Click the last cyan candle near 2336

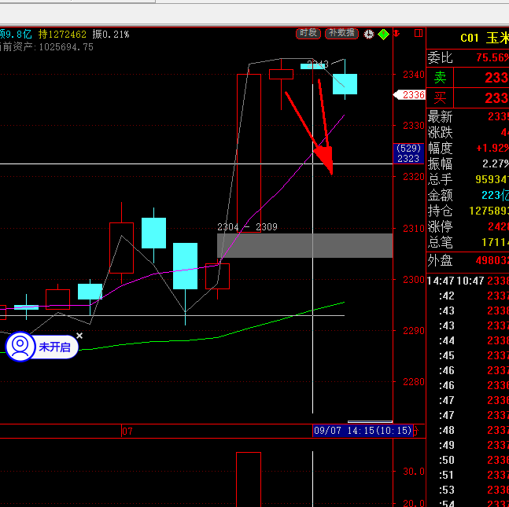pos(345,84)
